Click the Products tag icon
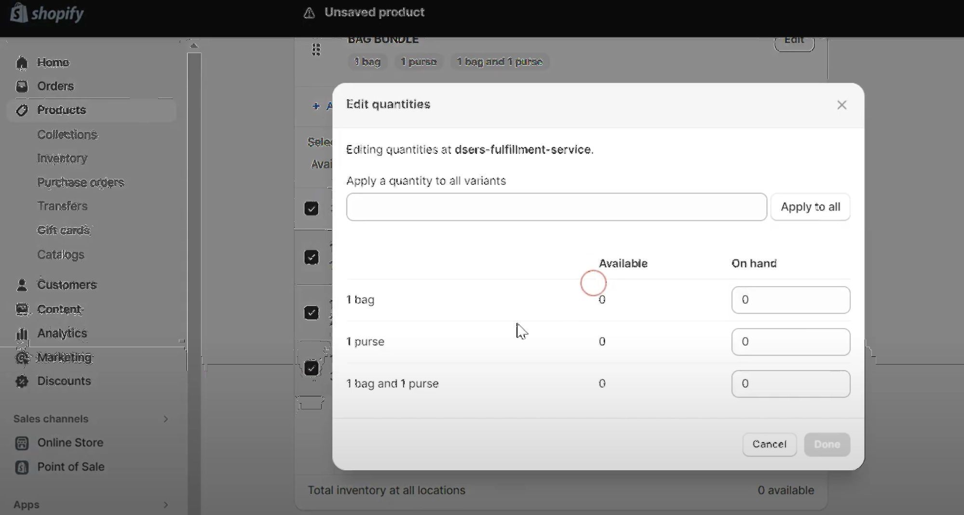 (x=22, y=110)
